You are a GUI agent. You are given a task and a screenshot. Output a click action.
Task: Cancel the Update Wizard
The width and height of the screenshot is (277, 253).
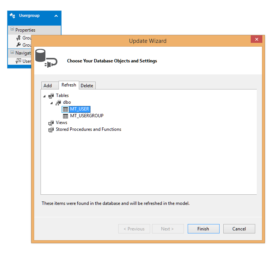[x=239, y=229]
